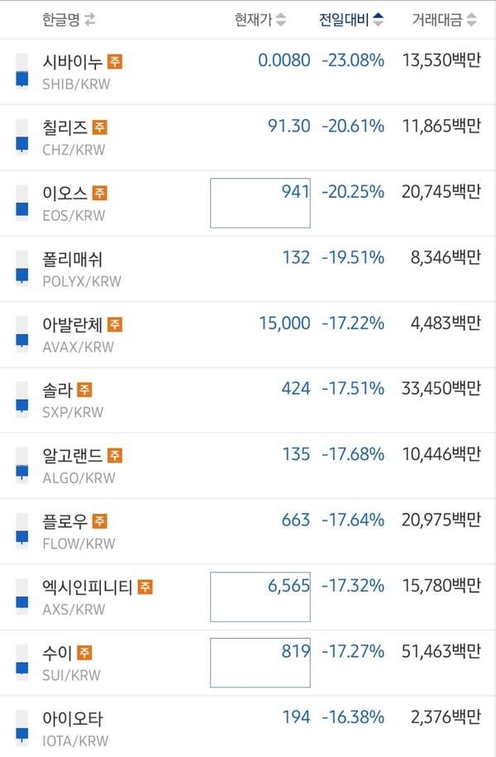Viewport: 496px width, 757px height.
Task: Click the highlighted 6,565 price box
Action: pos(260,596)
